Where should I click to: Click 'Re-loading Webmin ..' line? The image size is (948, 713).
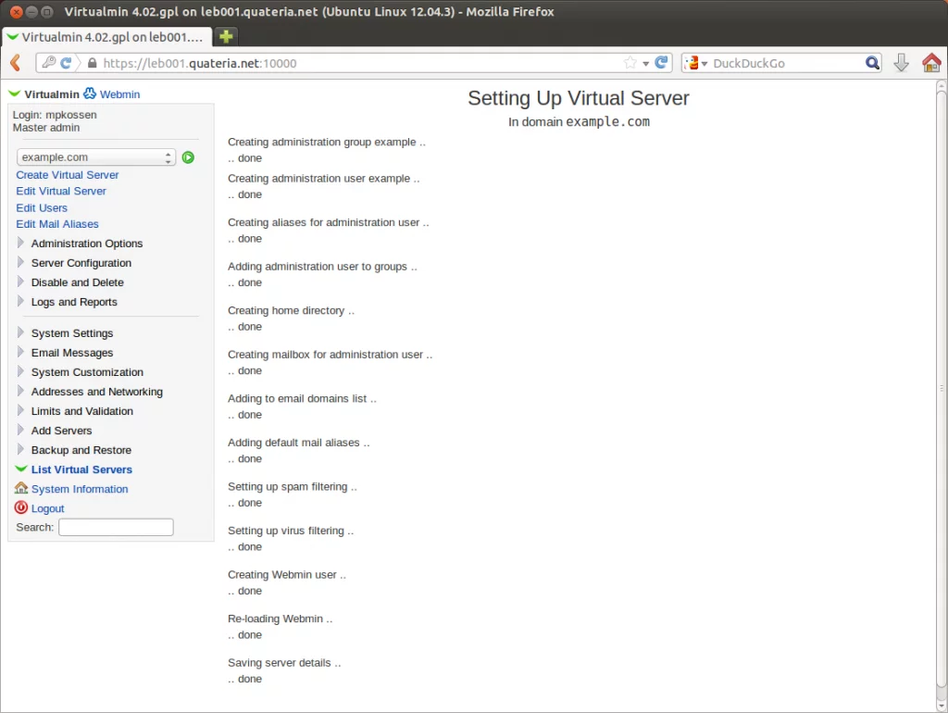click(280, 619)
